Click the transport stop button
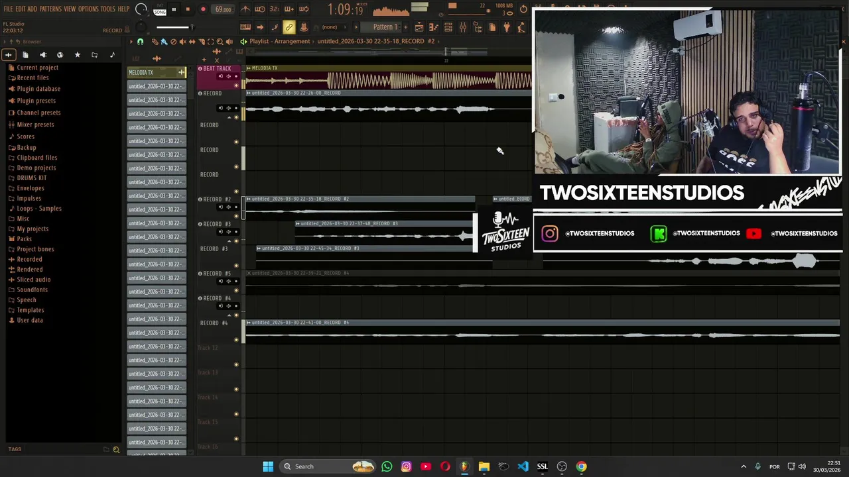The height and width of the screenshot is (477, 849). click(x=188, y=9)
